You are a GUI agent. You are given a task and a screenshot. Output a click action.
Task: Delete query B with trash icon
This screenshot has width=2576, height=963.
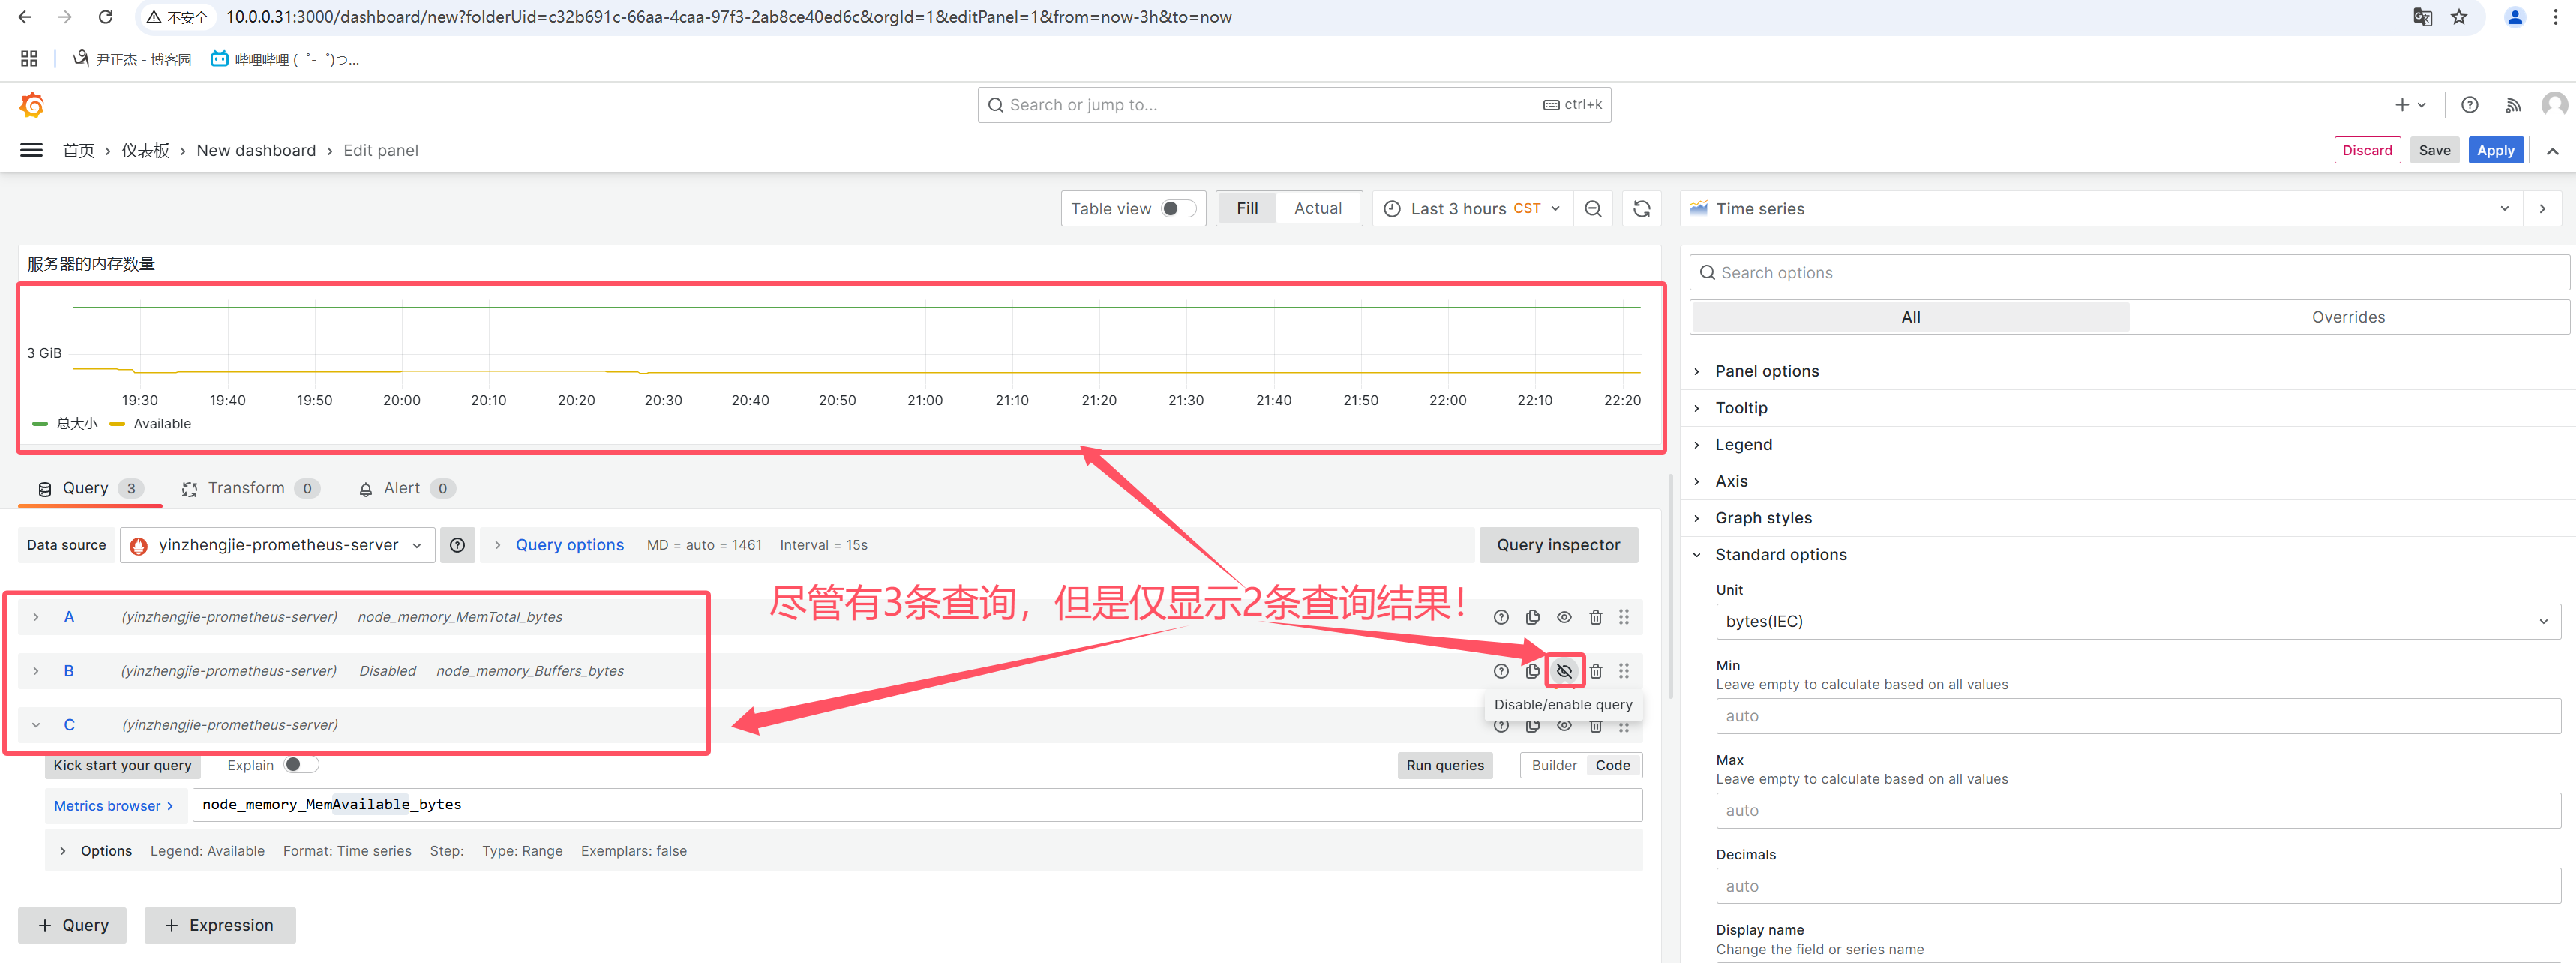pos(1595,671)
